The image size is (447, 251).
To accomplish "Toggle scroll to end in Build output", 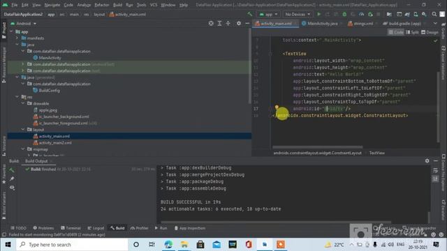I will (x=435, y=178).
